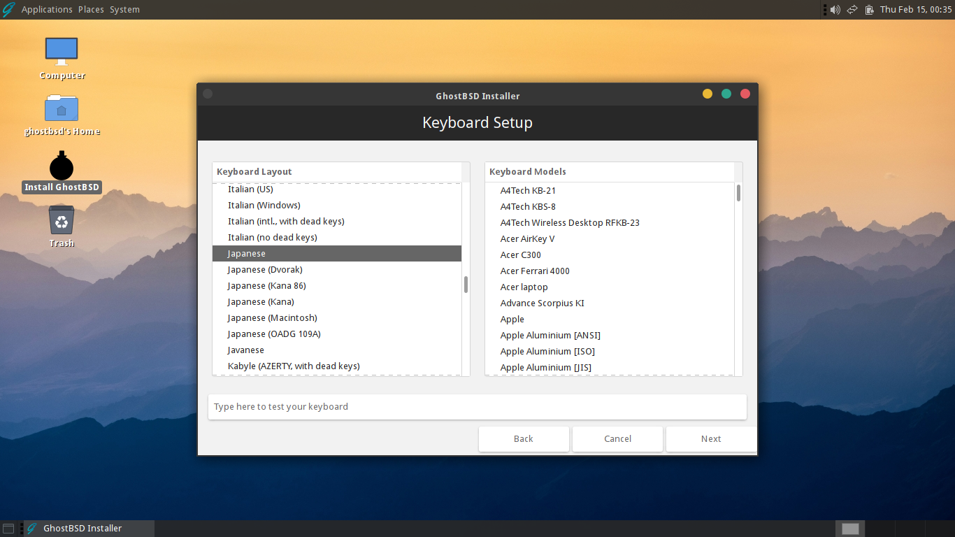Open the battery power tray icon

point(869,10)
